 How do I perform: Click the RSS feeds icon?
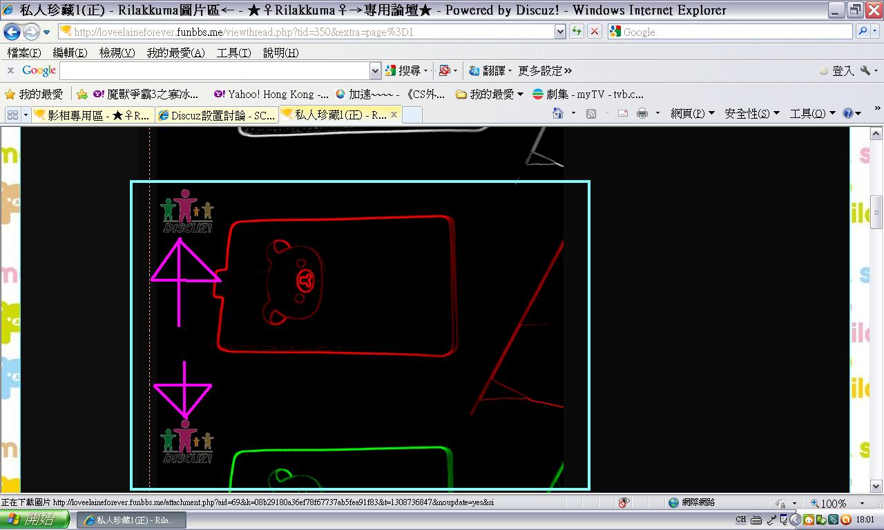(x=591, y=113)
